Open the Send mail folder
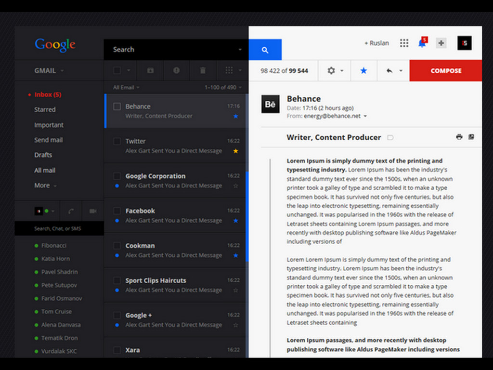The width and height of the screenshot is (493, 370). pyautogui.click(x=49, y=140)
